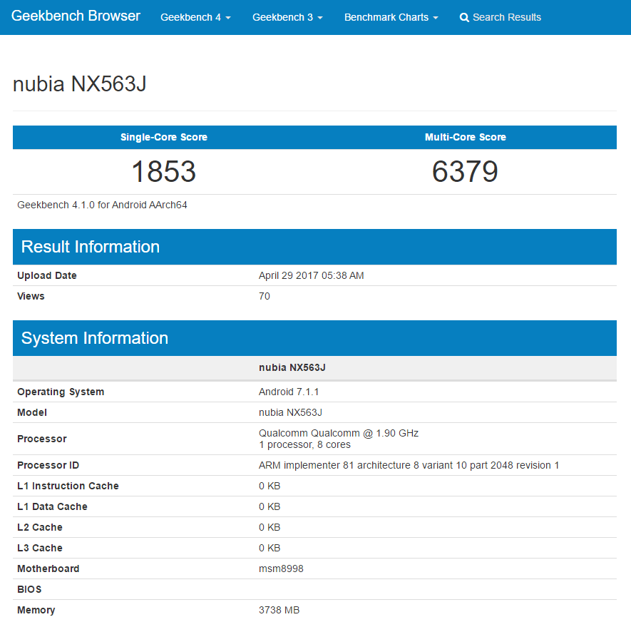Select the 3738 MB memory value
The image size is (631, 627).
(x=279, y=610)
